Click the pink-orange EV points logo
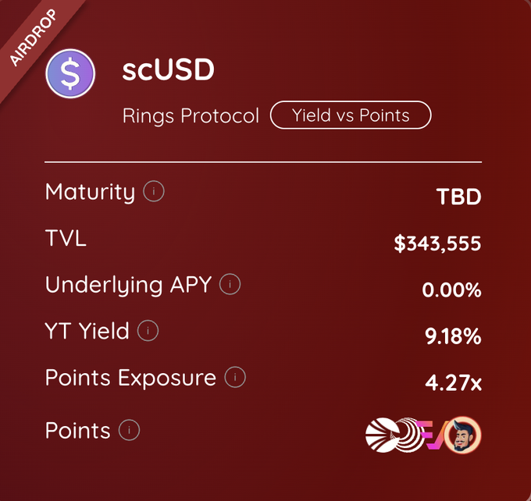The image size is (531, 501). click(434, 435)
